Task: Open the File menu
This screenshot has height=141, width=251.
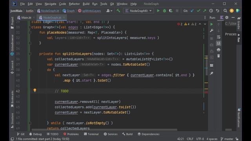Action: click(x=22, y=4)
